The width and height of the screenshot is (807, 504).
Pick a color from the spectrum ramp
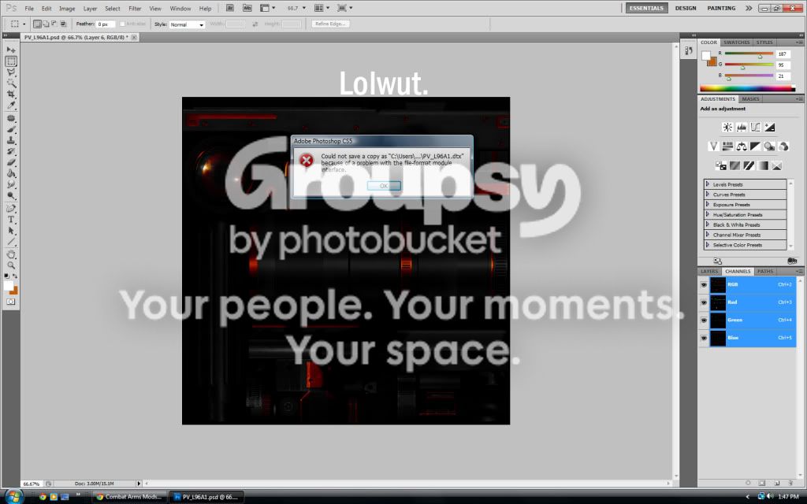(747, 88)
